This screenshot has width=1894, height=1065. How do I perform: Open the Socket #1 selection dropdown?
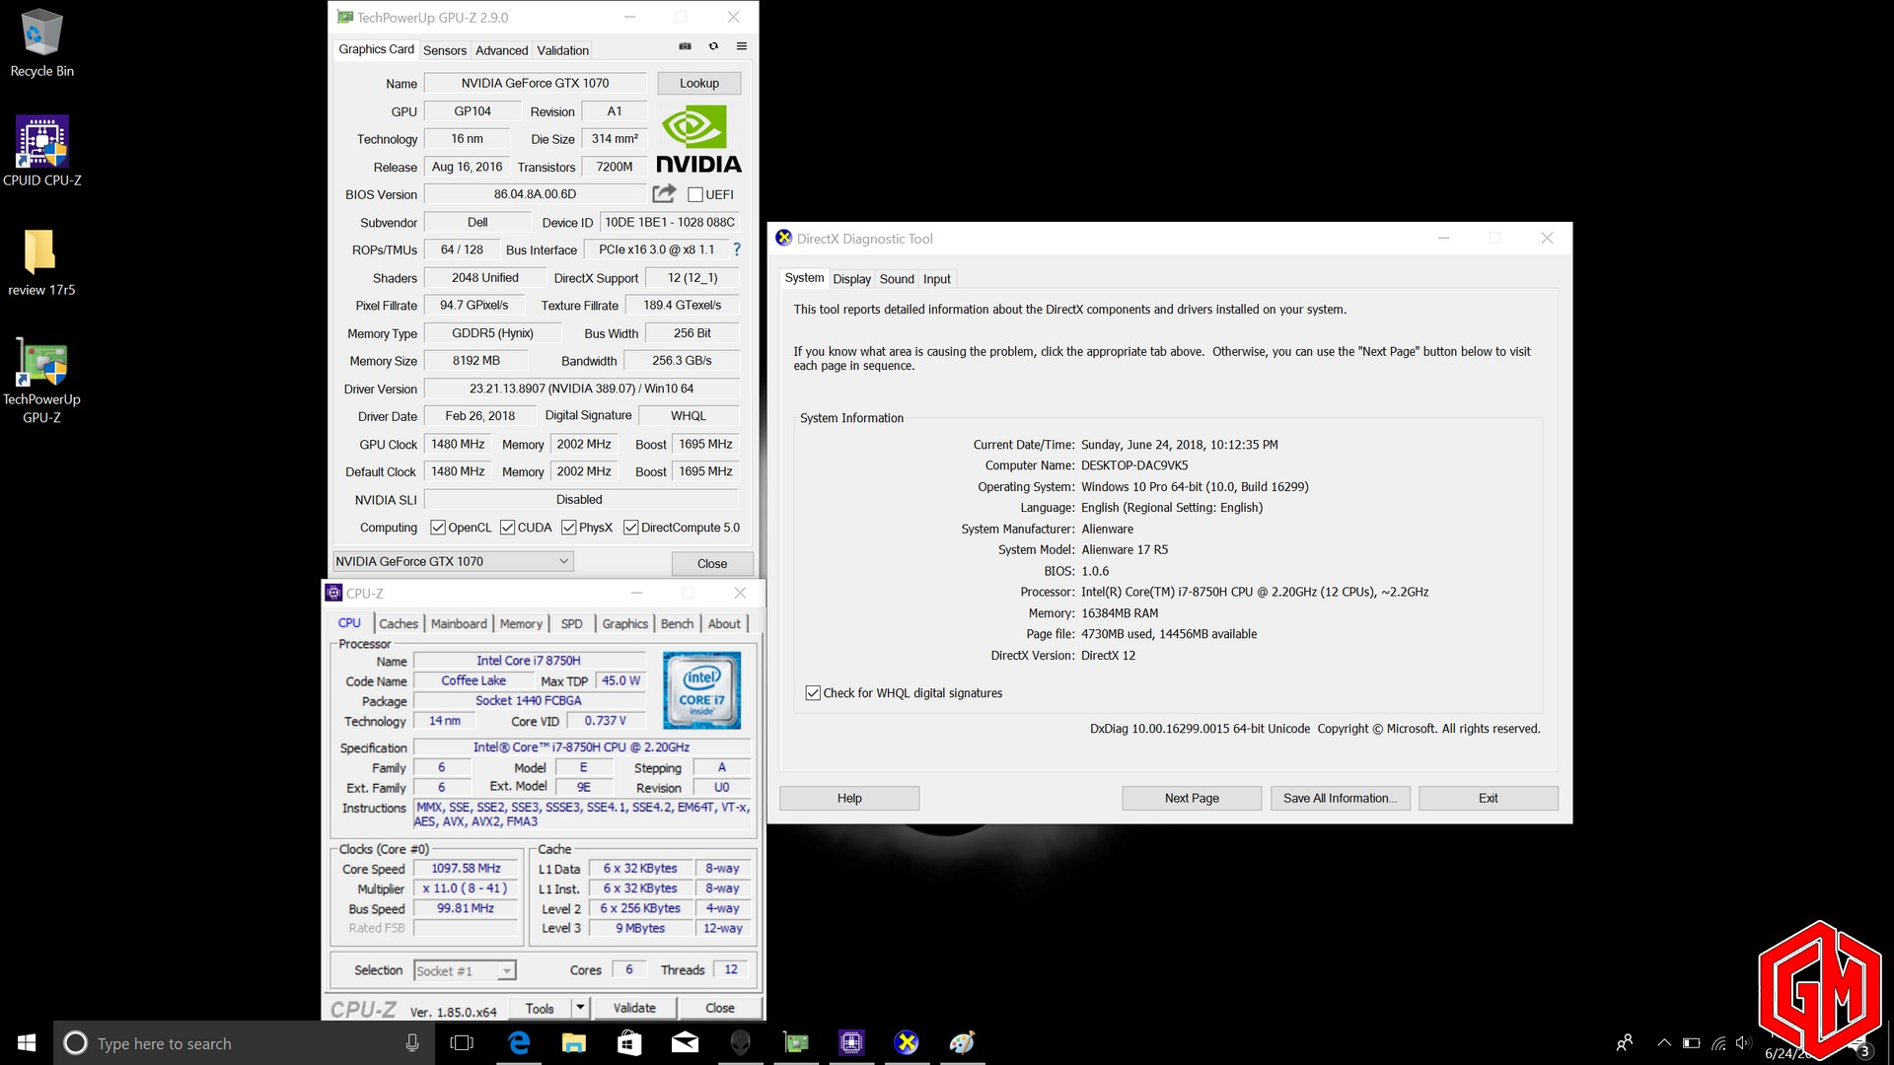[465, 970]
